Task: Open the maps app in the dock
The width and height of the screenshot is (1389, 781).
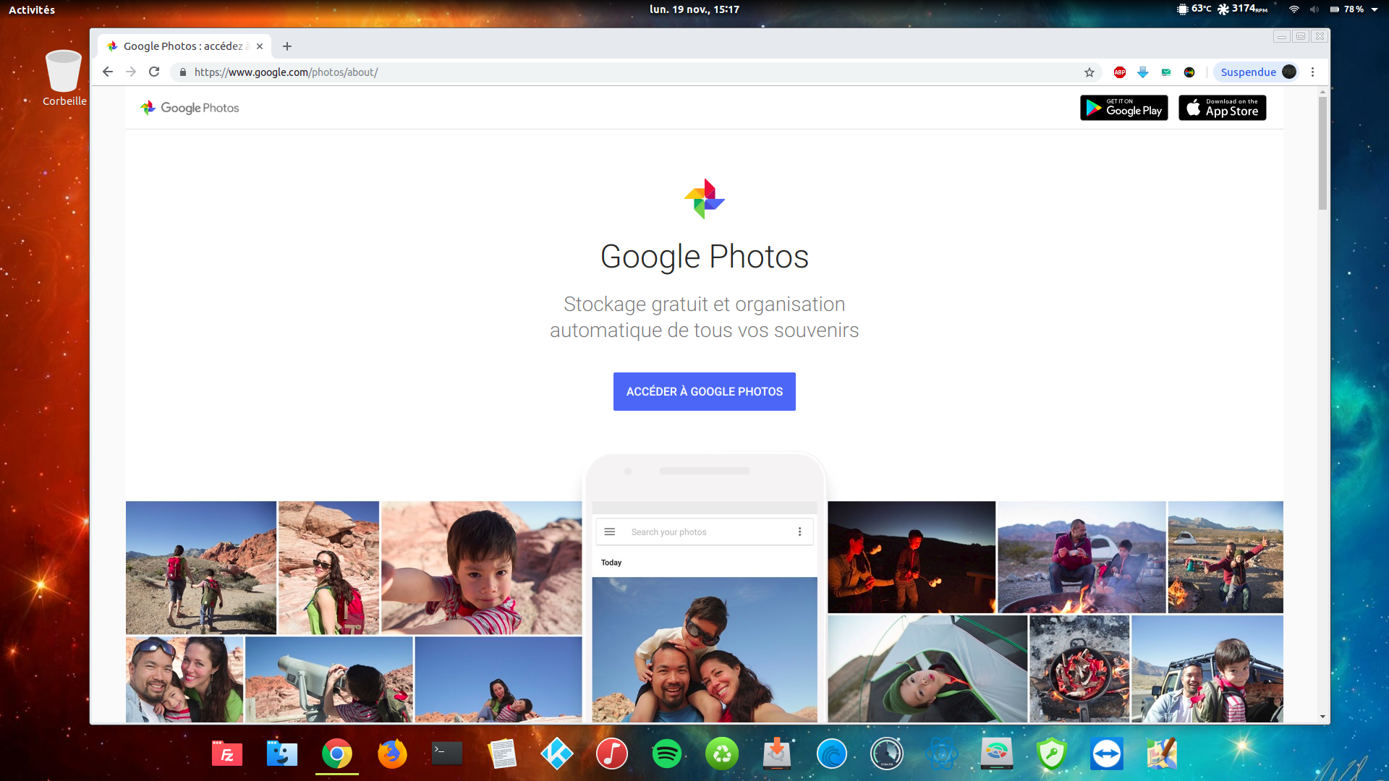Action: 1162,754
